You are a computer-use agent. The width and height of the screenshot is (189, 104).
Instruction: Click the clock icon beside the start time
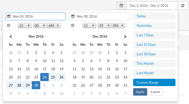coord(8,26)
